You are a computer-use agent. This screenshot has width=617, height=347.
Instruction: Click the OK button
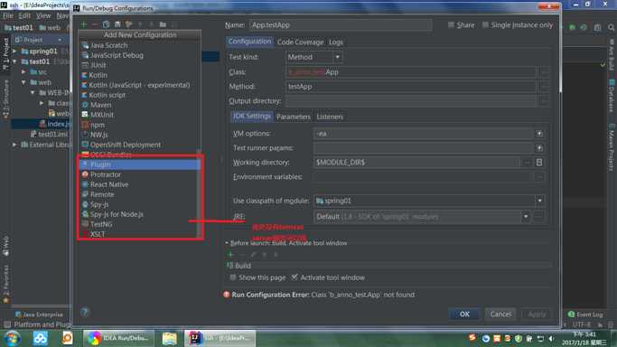click(x=464, y=314)
